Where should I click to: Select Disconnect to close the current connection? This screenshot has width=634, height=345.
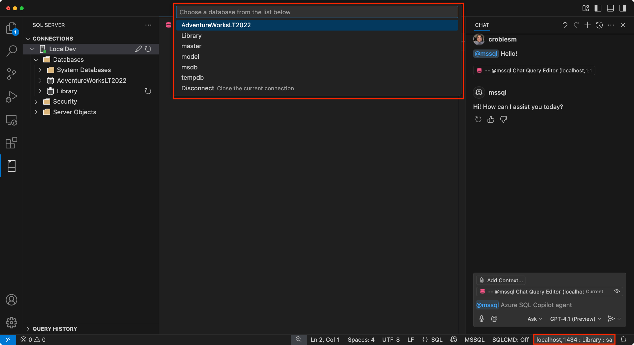[197, 88]
